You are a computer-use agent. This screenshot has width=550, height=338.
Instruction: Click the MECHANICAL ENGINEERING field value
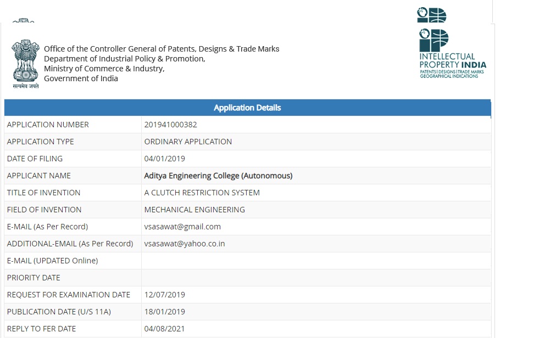click(x=195, y=210)
